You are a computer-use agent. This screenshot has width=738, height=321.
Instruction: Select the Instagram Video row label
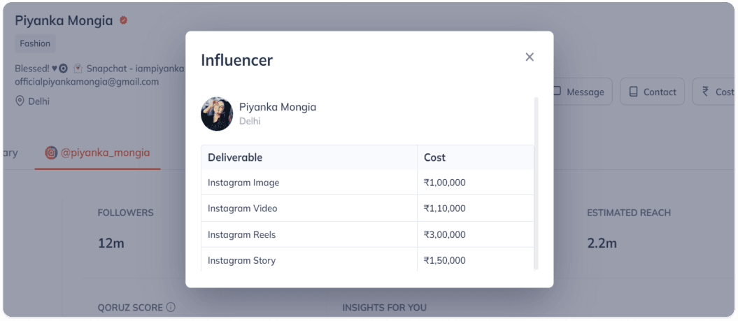243,208
